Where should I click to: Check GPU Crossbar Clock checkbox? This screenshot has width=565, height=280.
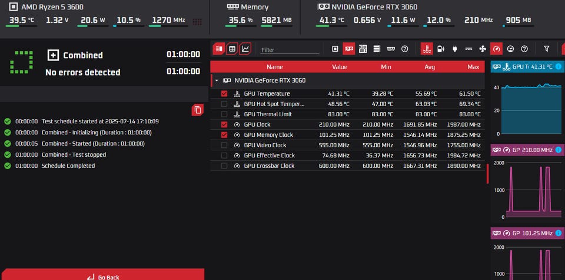224,166
